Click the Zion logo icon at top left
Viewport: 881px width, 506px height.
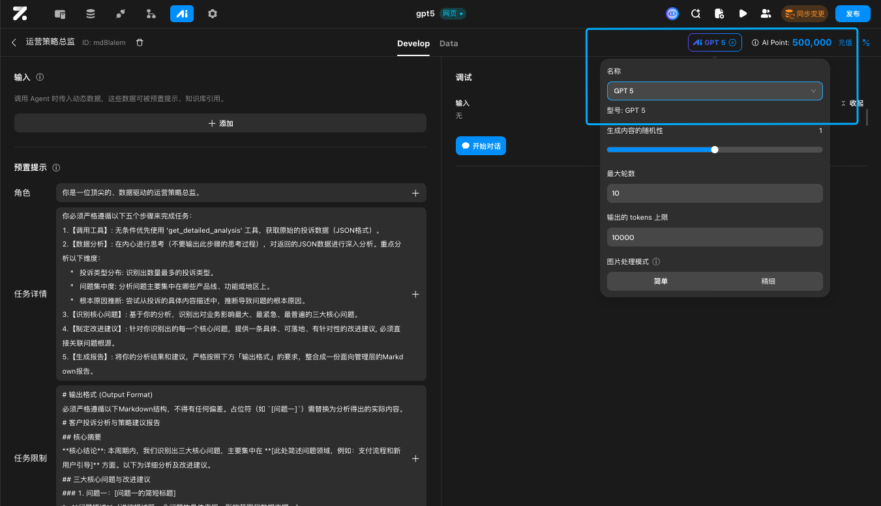(20, 13)
